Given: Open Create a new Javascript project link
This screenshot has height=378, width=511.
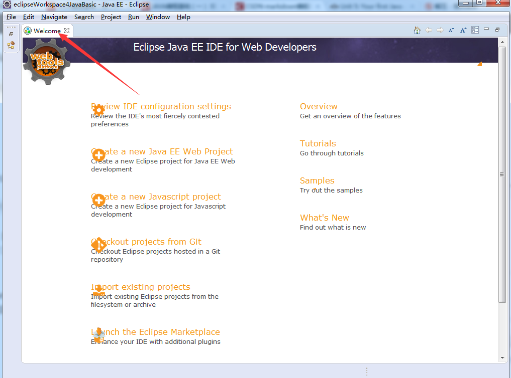Looking at the screenshot, I should click(x=156, y=197).
